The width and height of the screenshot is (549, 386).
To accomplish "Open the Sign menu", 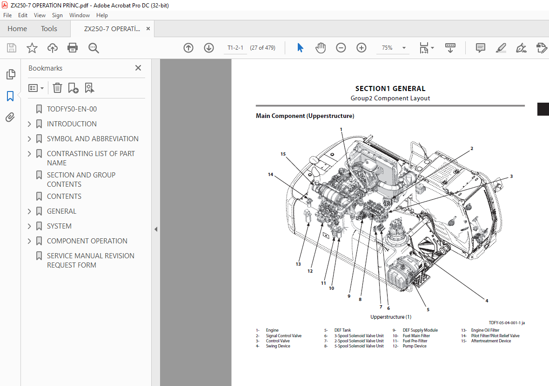I will (57, 15).
